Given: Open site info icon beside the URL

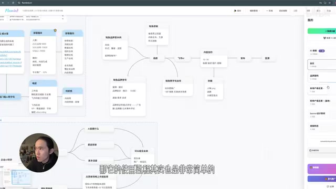Looking at the screenshot, I should [19, 3].
